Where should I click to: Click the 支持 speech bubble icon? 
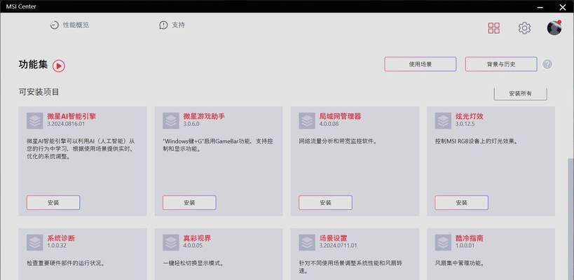pos(163,25)
